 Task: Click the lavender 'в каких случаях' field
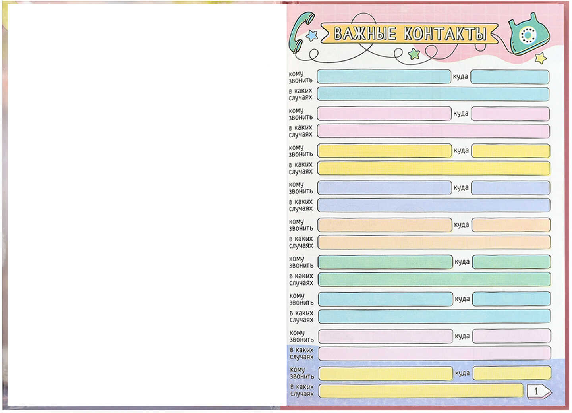point(434,205)
